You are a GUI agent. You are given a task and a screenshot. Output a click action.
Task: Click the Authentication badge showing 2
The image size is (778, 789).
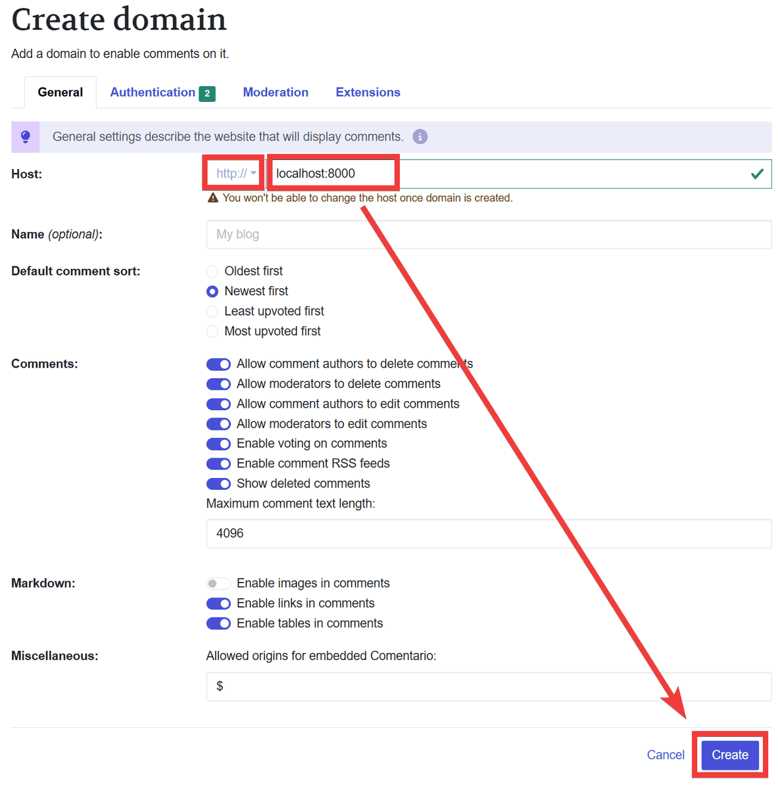tap(207, 93)
